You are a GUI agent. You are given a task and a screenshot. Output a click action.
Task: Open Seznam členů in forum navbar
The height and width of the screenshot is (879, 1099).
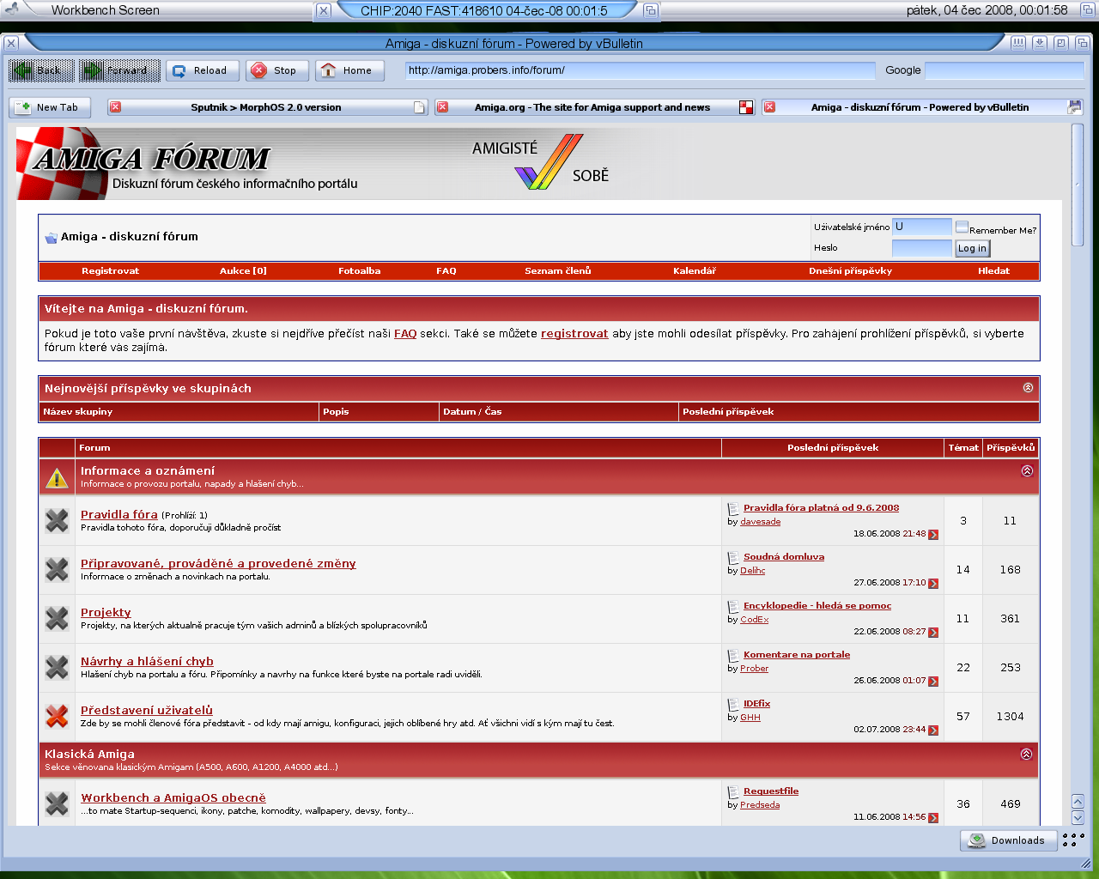pyautogui.click(x=557, y=271)
